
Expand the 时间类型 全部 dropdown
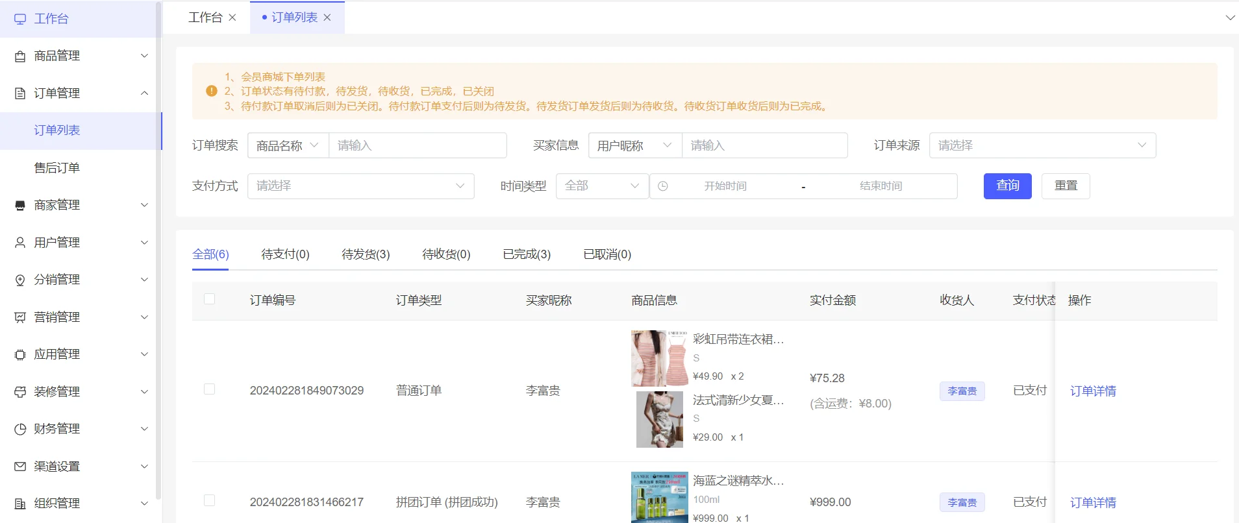pos(602,186)
